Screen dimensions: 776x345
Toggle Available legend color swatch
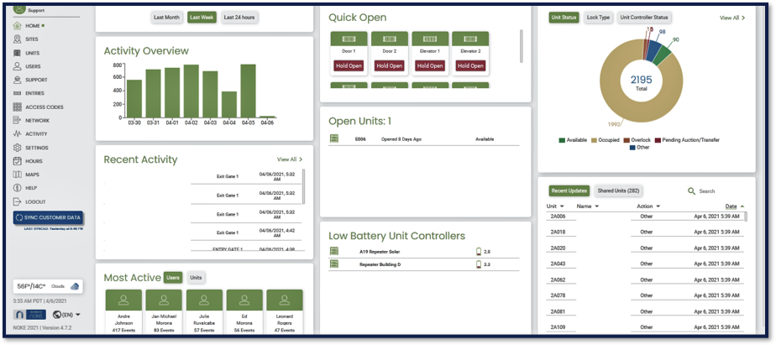point(562,140)
